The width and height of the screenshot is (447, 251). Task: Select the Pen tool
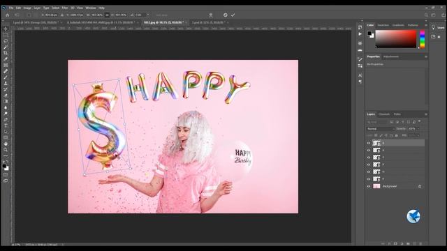pos(6,119)
